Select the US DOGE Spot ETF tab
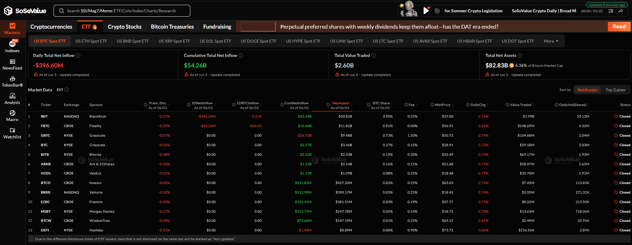The width and height of the screenshot is (632, 245). [259, 41]
